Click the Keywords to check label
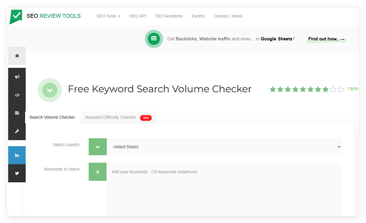 (62, 169)
